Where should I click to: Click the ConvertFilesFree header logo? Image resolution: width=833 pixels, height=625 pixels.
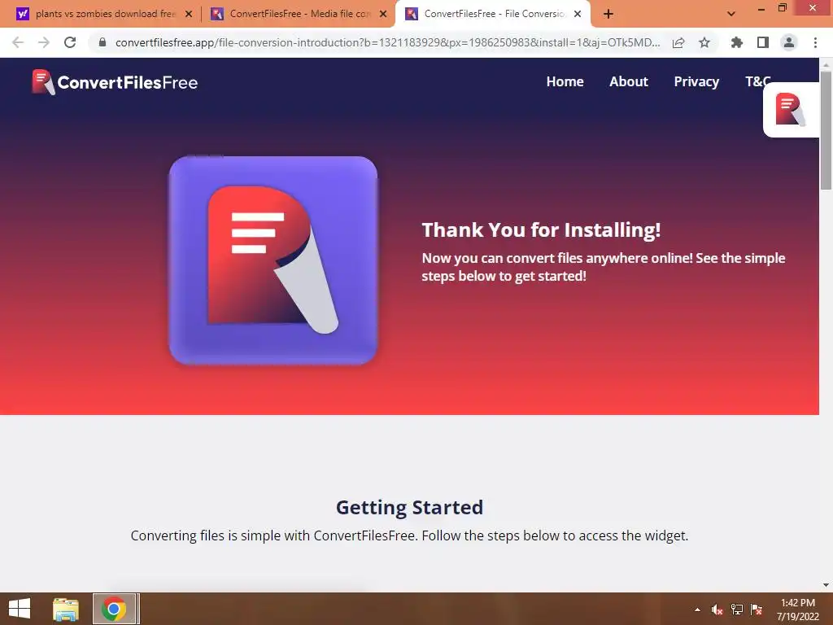pos(115,82)
